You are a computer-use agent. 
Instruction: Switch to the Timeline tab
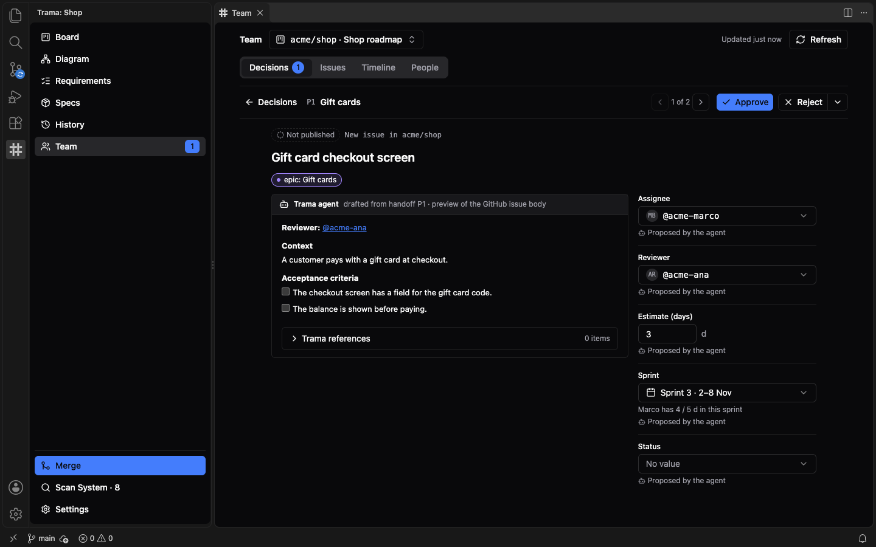[378, 67]
